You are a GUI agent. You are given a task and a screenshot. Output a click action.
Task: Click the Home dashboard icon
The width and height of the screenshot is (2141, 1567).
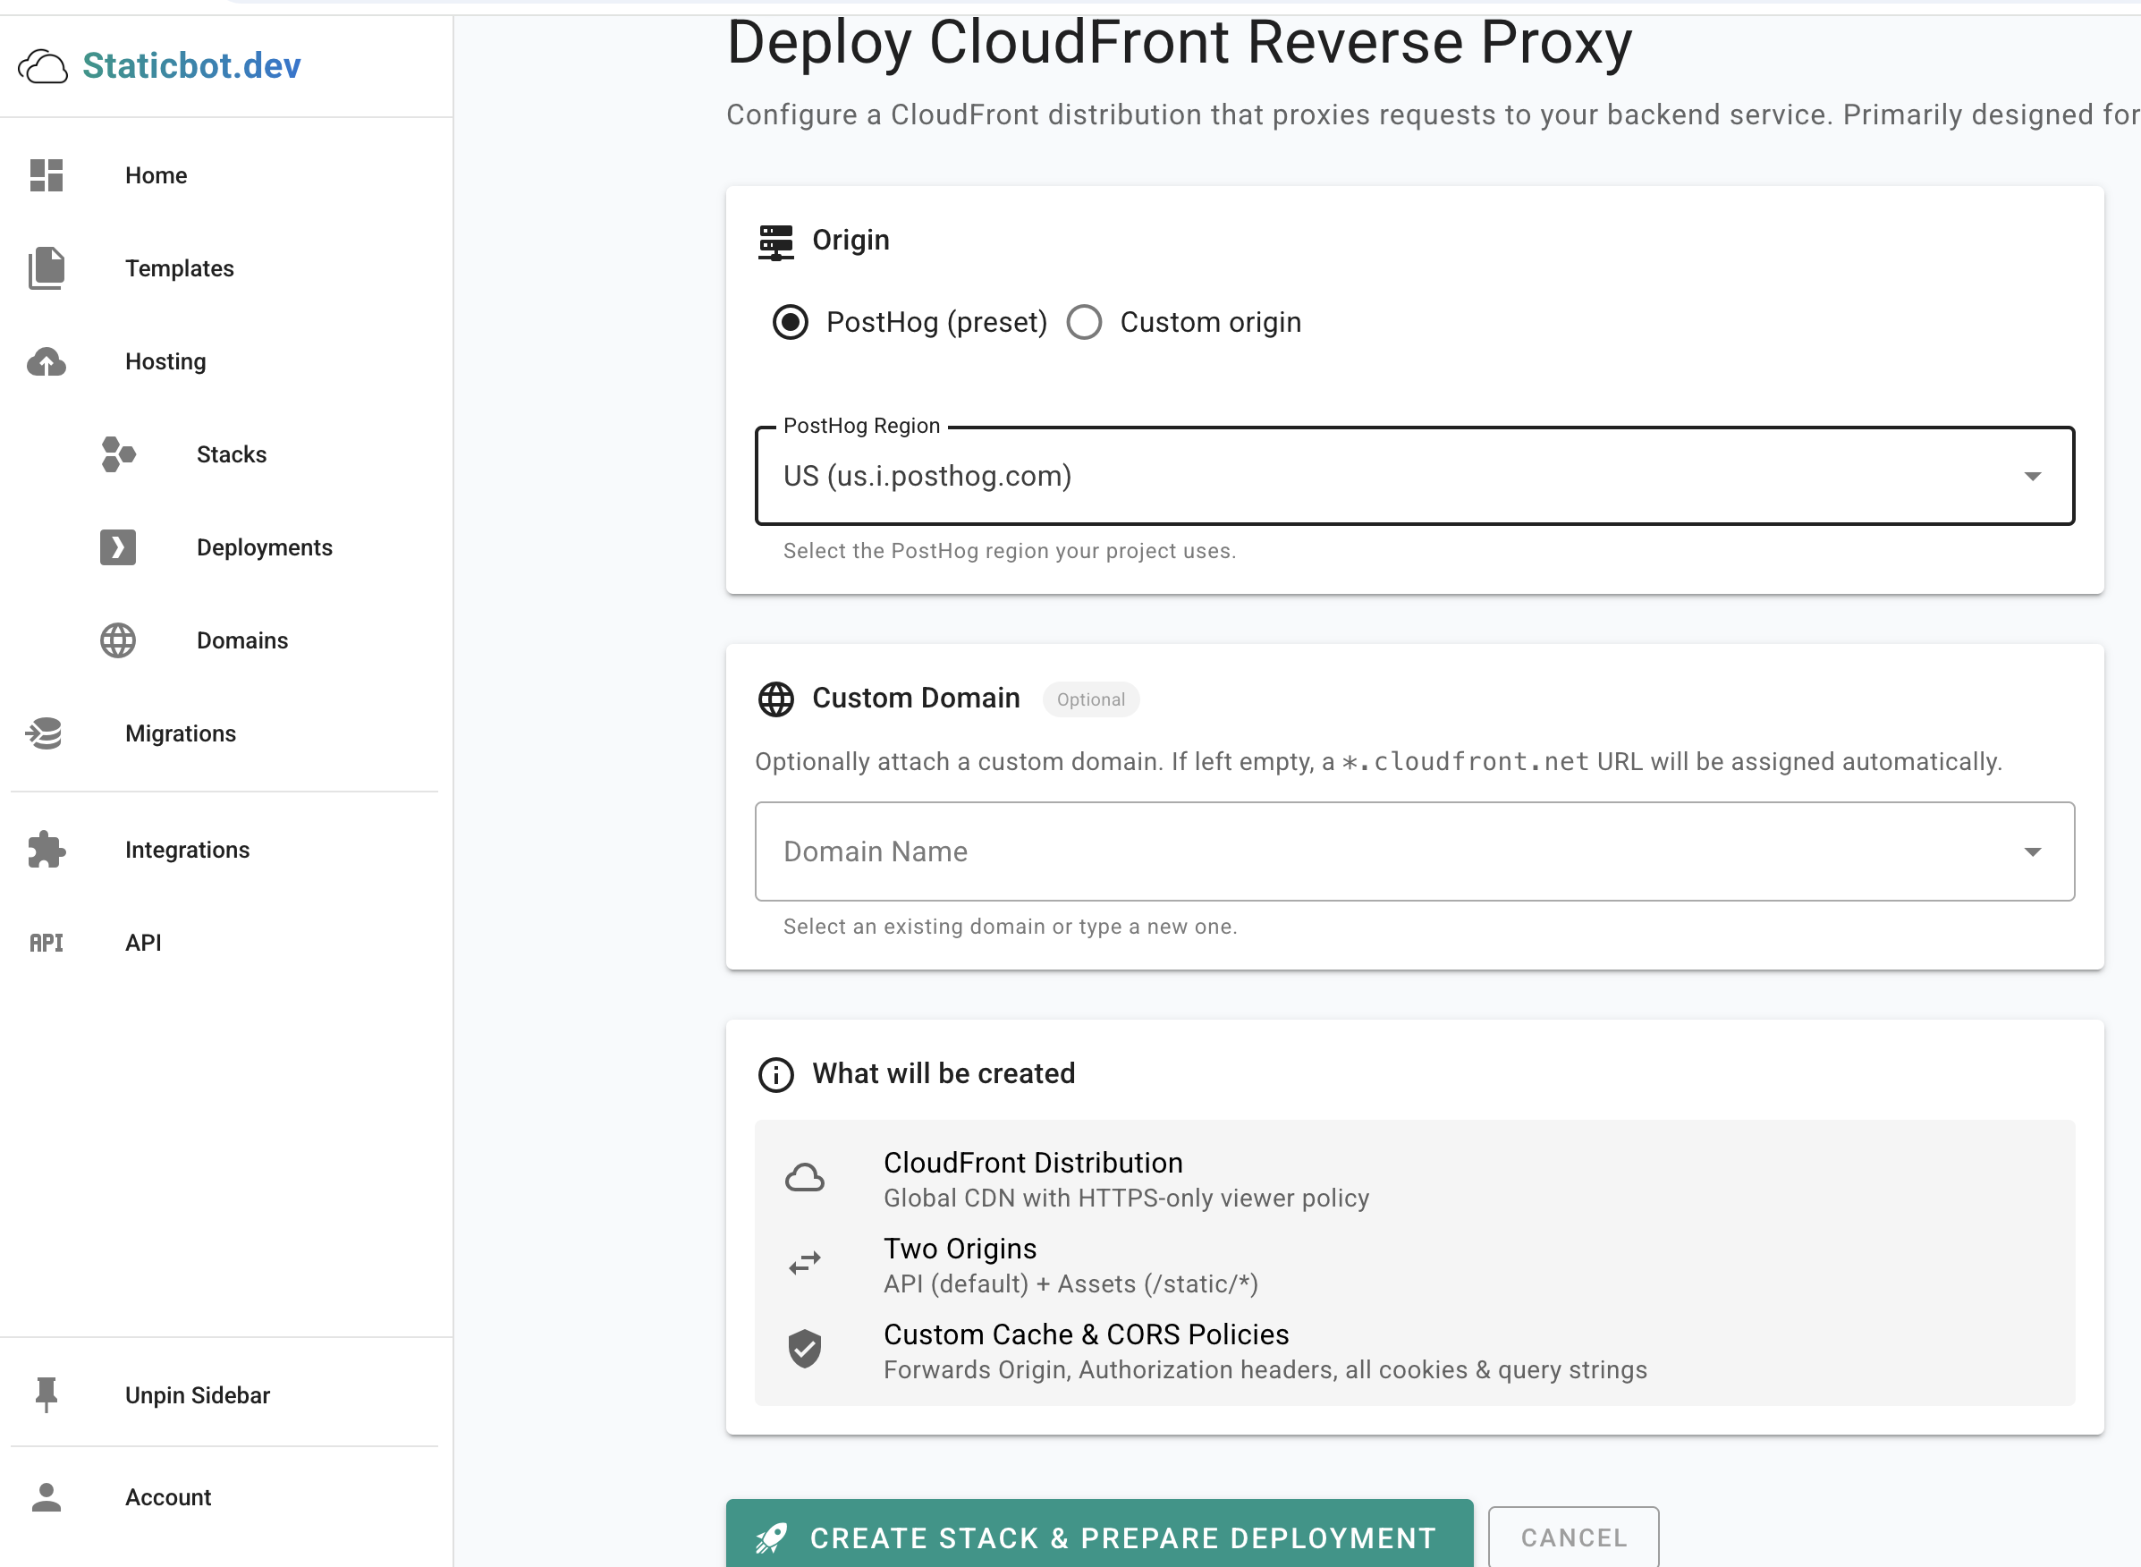pos(46,175)
